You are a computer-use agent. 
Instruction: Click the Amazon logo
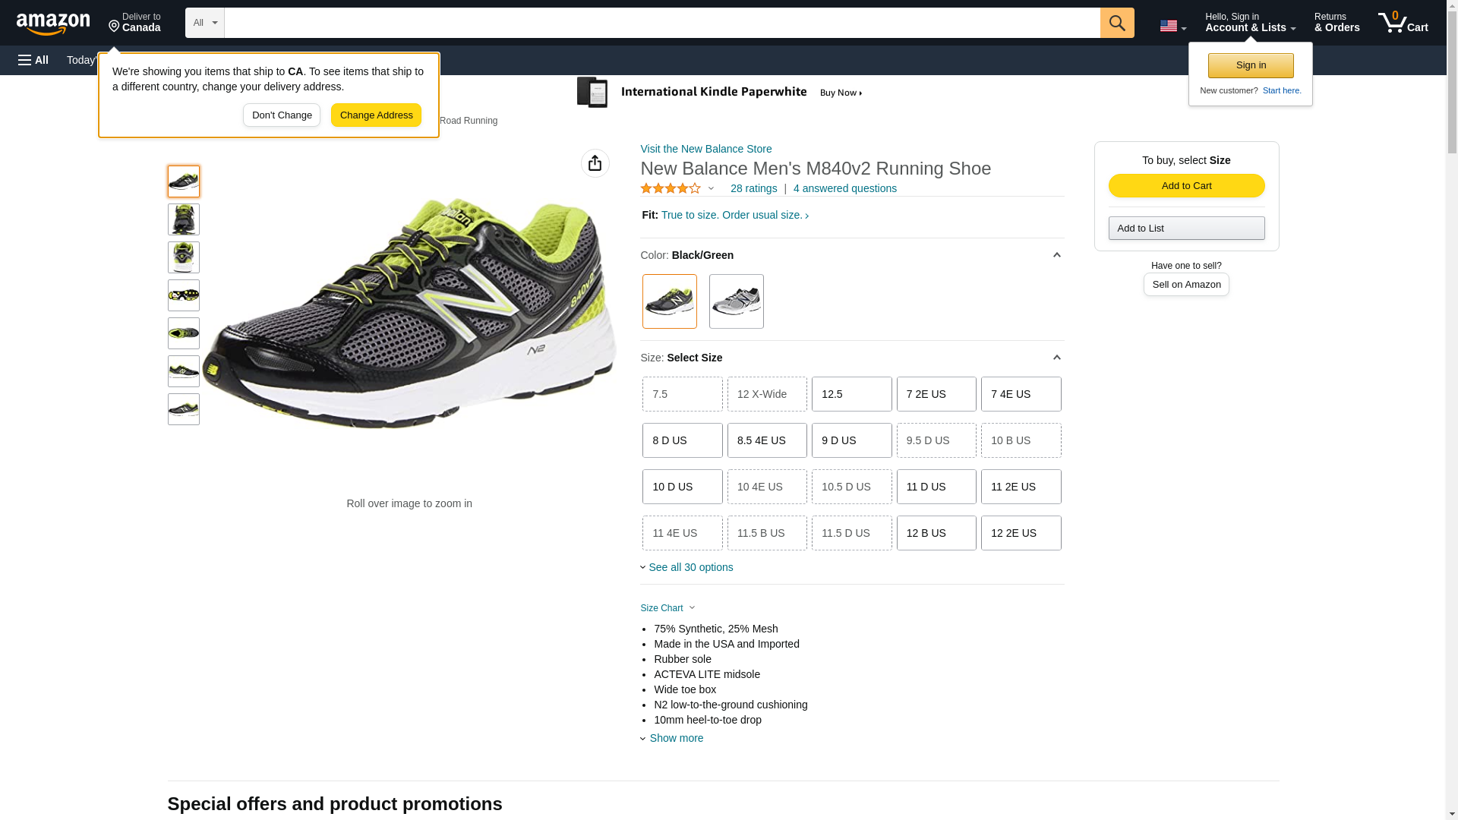(x=53, y=24)
